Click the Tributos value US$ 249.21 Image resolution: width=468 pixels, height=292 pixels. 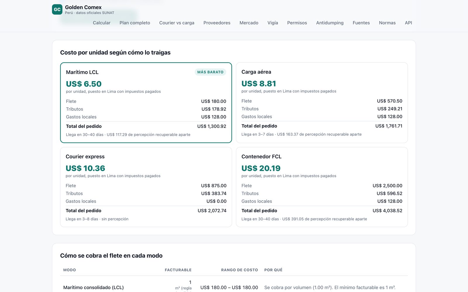390,109
